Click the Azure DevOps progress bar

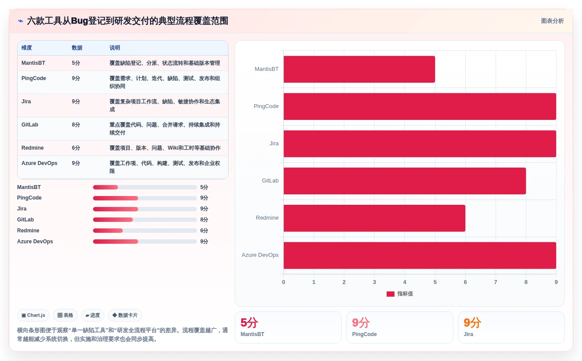(x=145, y=242)
